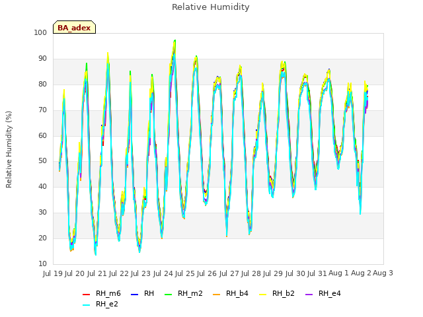Click the Jul 22 x-axis date label

[x=119, y=273]
